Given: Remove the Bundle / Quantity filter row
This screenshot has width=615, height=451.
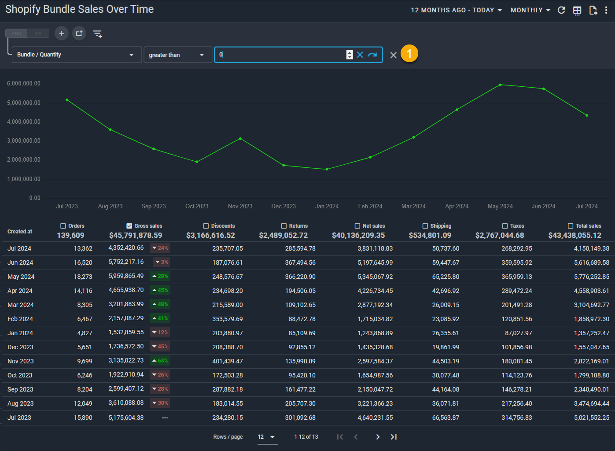Looking at the screenshot, I should [x=393, y=55].
